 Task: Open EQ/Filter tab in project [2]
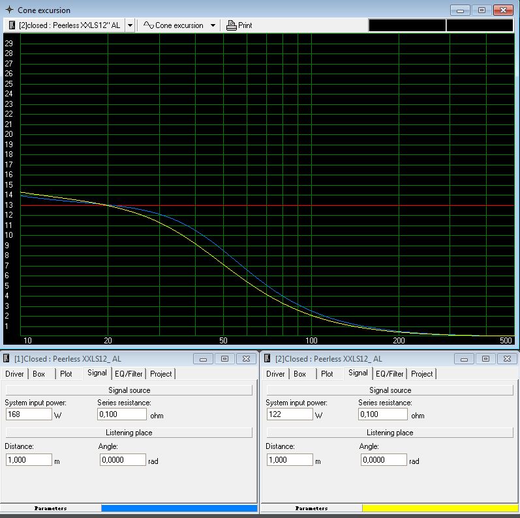pos(390,373)
